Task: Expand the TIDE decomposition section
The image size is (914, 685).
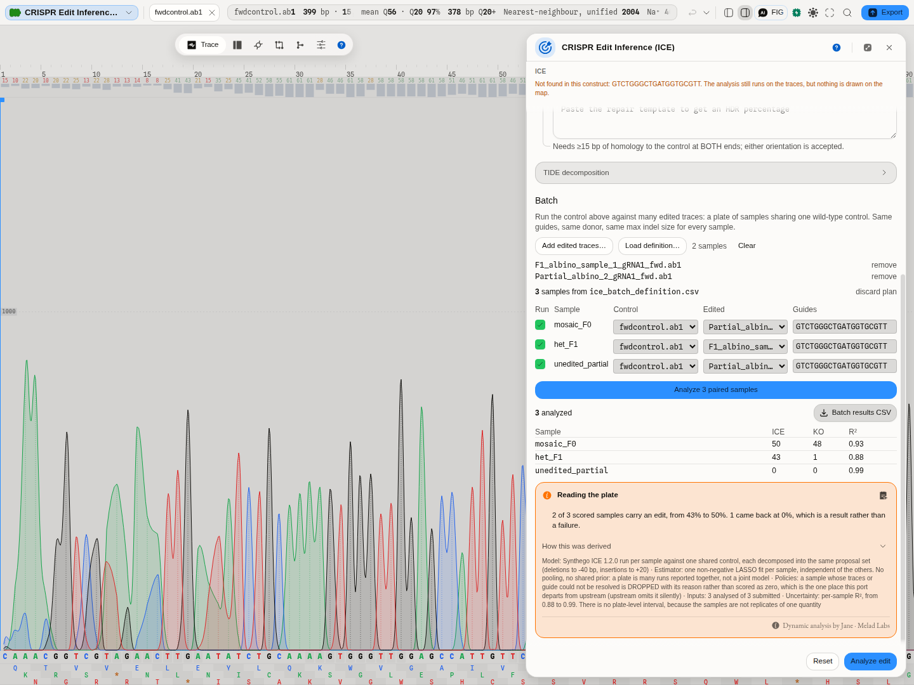Action: pyautogui.click(x=716, y=173)
